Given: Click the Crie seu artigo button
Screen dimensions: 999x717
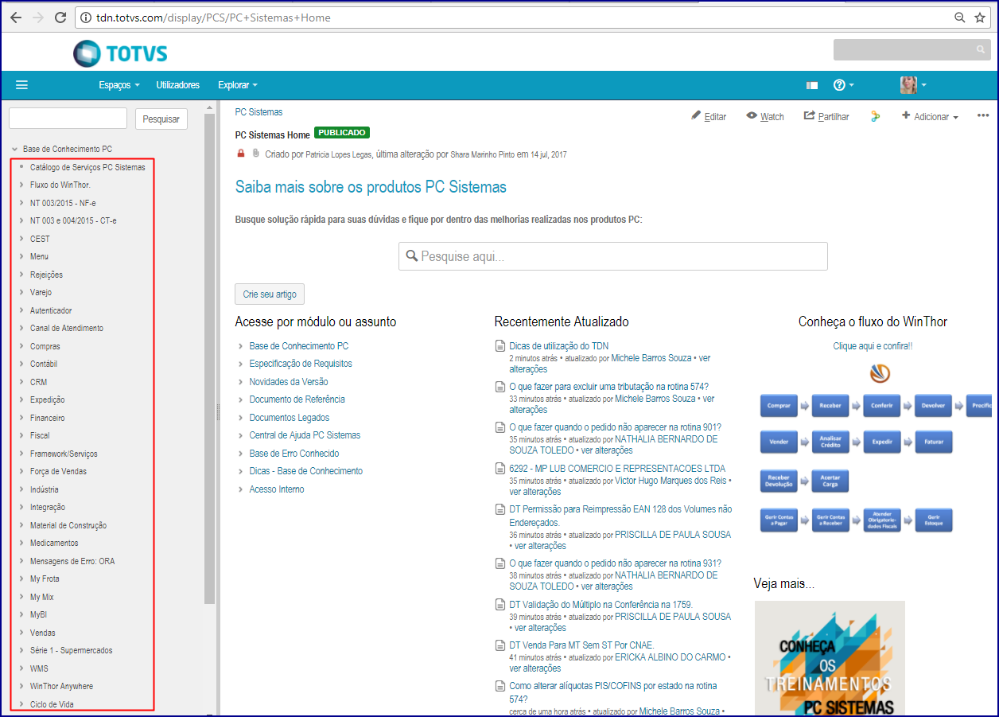Looking at the screenshot, I should [x=270, y=294].
